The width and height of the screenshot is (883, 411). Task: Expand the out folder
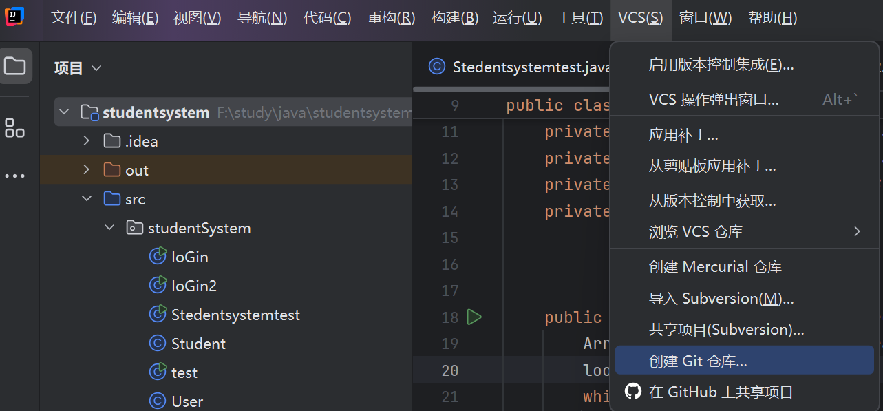click(87, 170)
